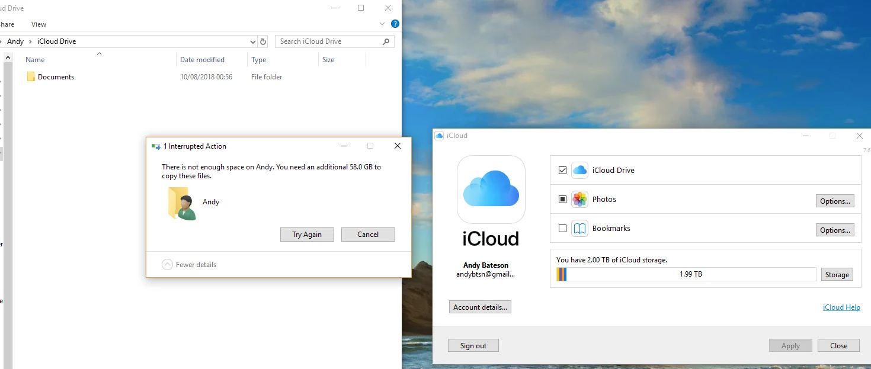This screenshot has height=369, width=871.
Task: Click the iCloud Drive cloud icon in the list
Action: 579,170
